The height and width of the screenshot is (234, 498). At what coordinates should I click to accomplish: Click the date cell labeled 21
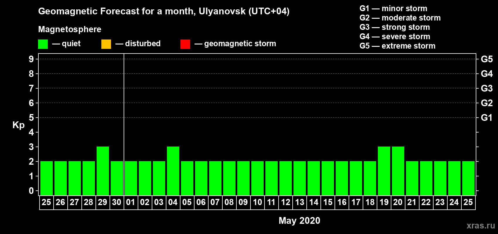(x=412, y=202)
